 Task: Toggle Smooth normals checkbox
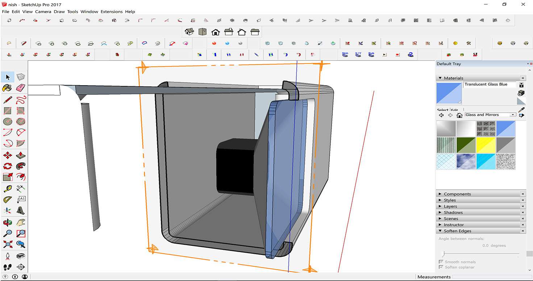pos(441,262)
